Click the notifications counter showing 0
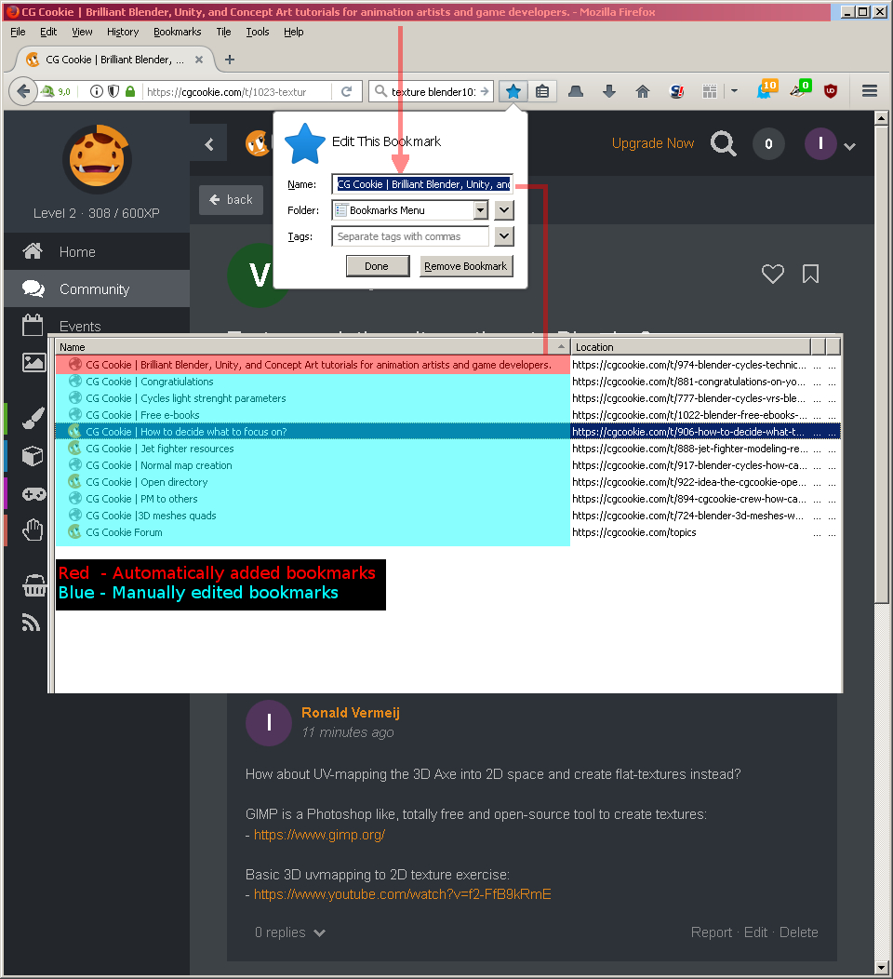893x979 pixels. [x=768, y=143]
